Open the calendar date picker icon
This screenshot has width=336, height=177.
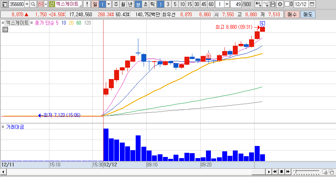coord(312,4)
